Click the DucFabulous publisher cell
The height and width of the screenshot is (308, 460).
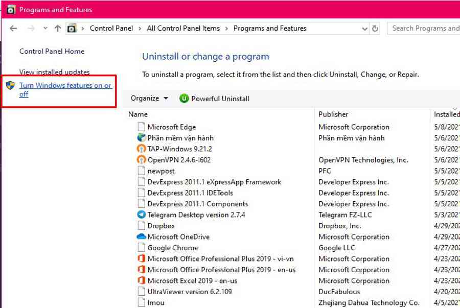339,292
